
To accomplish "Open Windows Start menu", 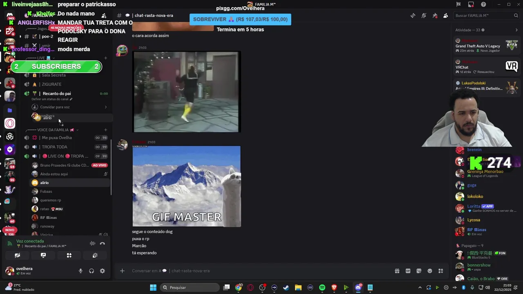I will coord(153,287).
